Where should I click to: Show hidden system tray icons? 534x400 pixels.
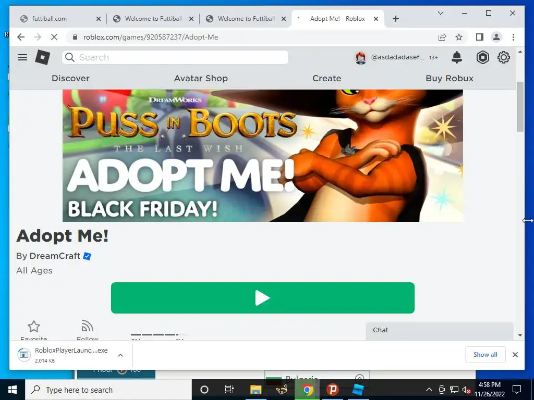pyautogui.click(x=429, y=390)
